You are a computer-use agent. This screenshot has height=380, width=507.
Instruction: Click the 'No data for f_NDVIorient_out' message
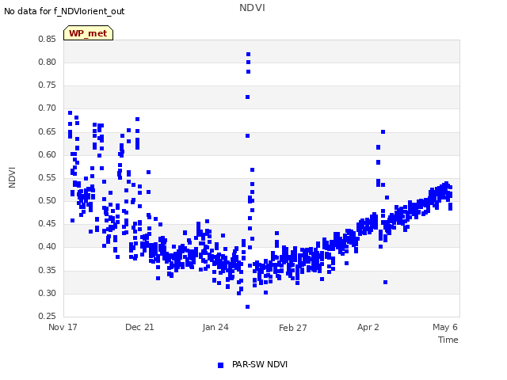click(64, 11)
